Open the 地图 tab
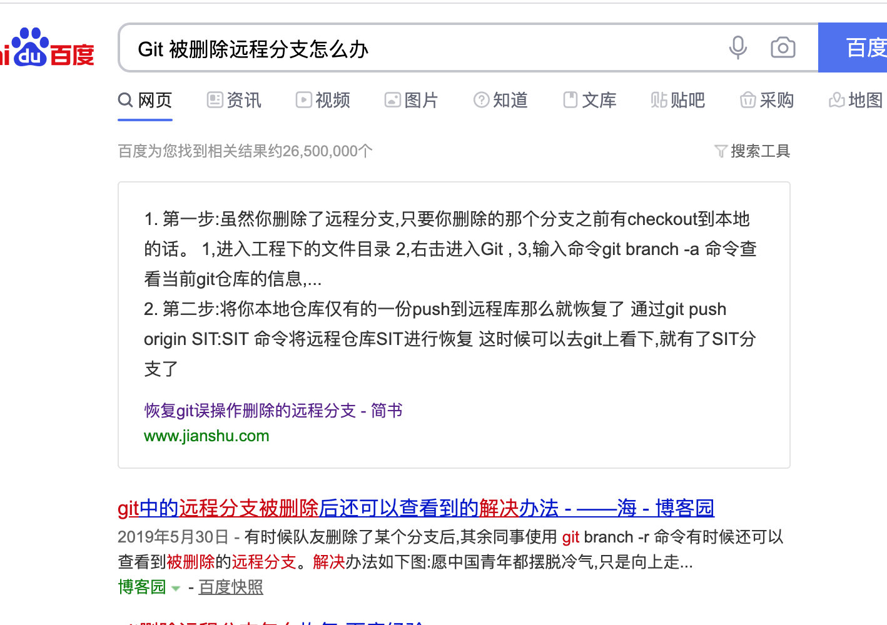Image resolution: width=887 pixels, height=625 pixels. (855, 100)
